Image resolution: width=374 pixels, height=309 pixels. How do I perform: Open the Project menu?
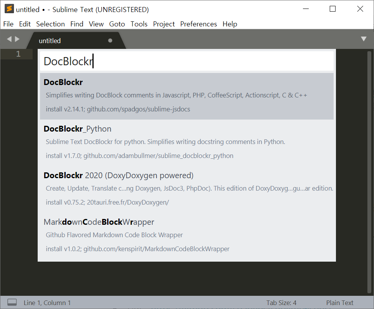tap(164, 24)
